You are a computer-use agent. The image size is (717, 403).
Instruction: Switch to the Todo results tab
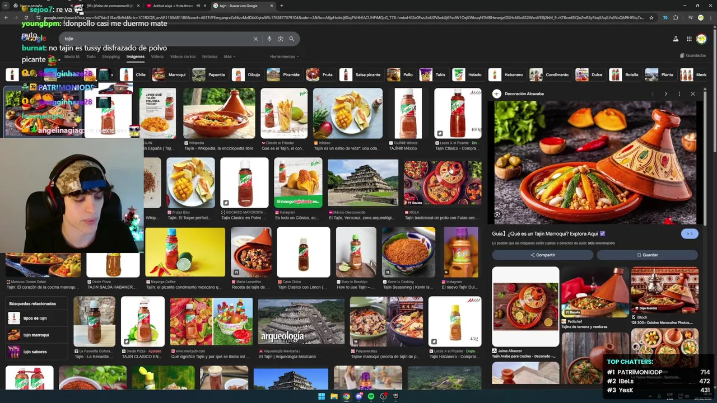coord(91,57)
